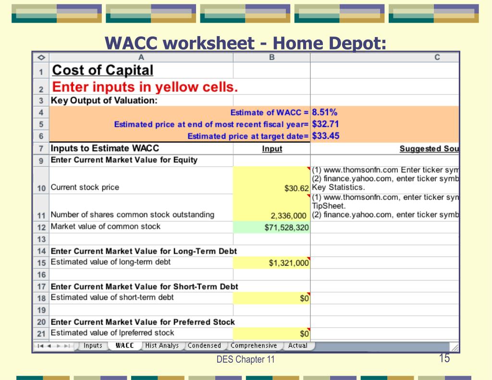Select row 21 header
The image size is (492, 380).
point(41,333)
